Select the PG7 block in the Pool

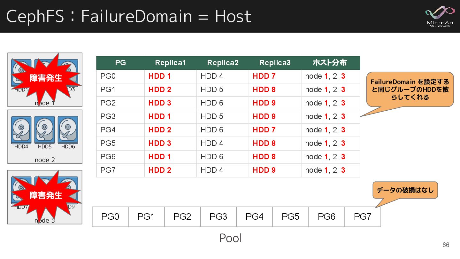(363, 217)
